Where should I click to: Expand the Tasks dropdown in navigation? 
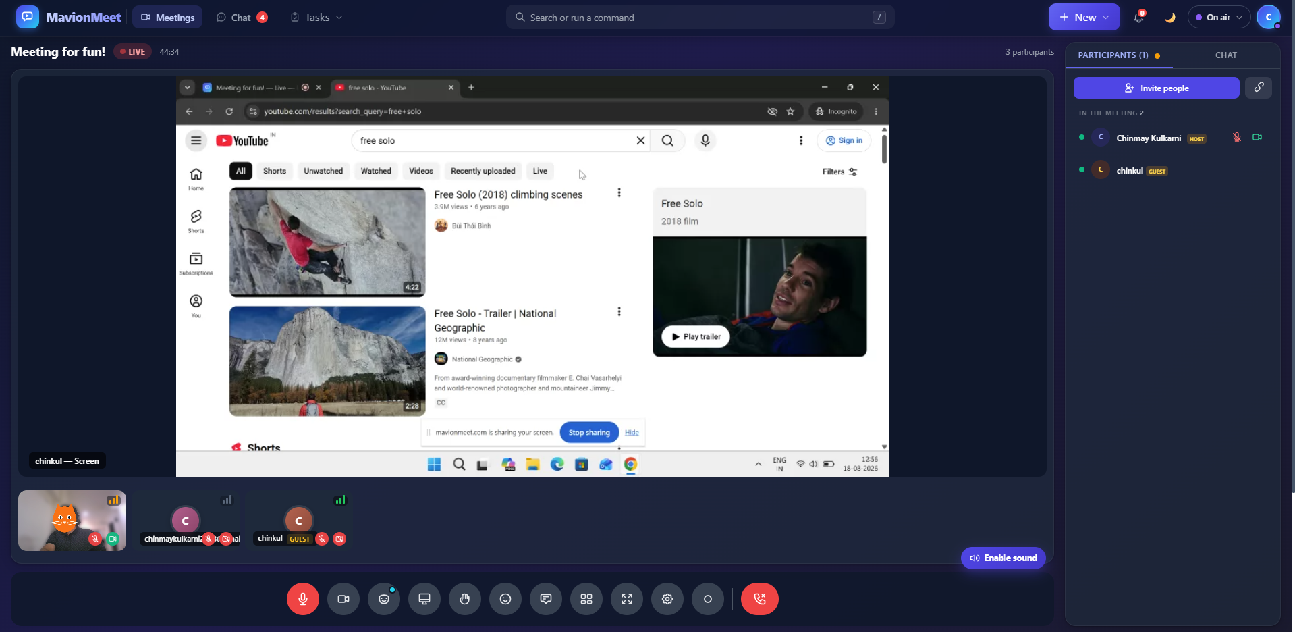click(316, 18)
